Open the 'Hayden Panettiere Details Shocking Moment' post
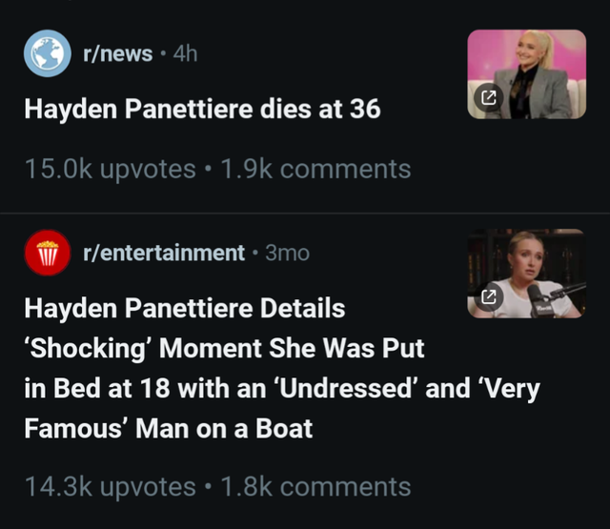Screen dimensions: 610x529 (282, 368)
